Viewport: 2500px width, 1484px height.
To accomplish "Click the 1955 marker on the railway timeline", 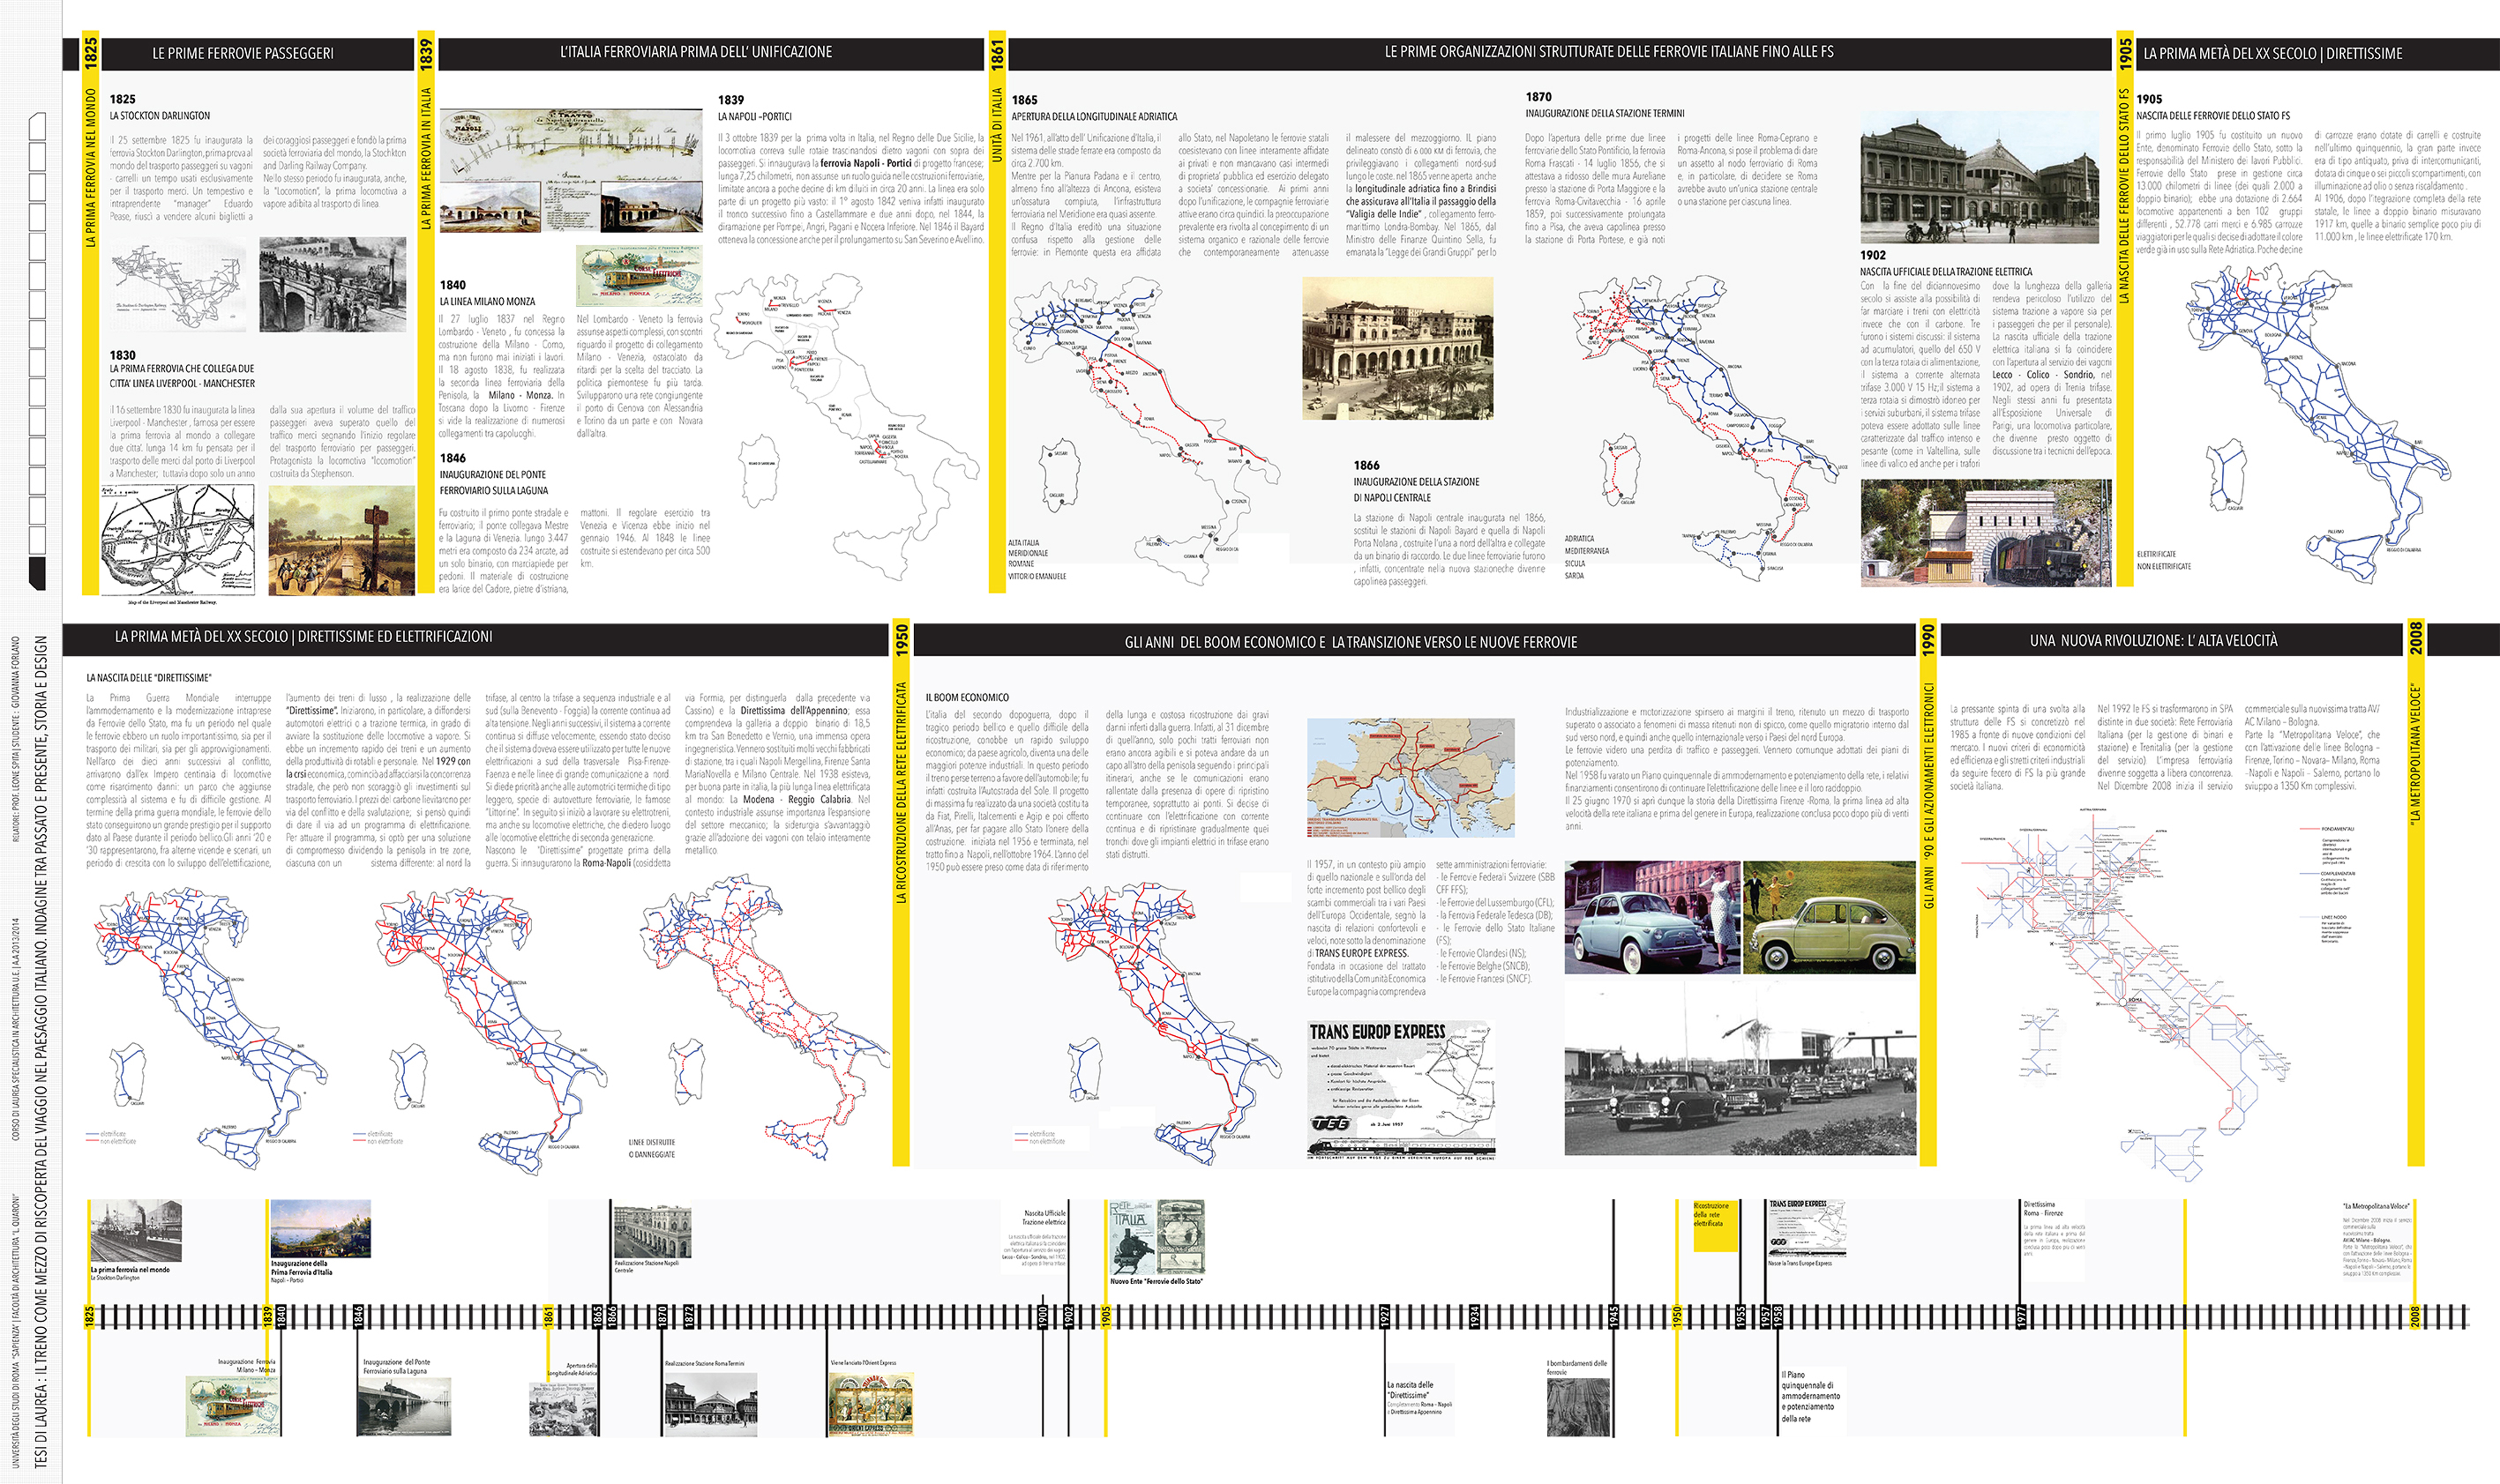I will pyautogui.click(x=1741, y=1317).
